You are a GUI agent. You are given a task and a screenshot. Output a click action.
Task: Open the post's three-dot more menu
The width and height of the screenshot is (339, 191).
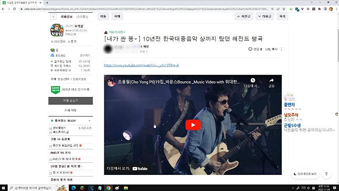[x=281, y=49]
